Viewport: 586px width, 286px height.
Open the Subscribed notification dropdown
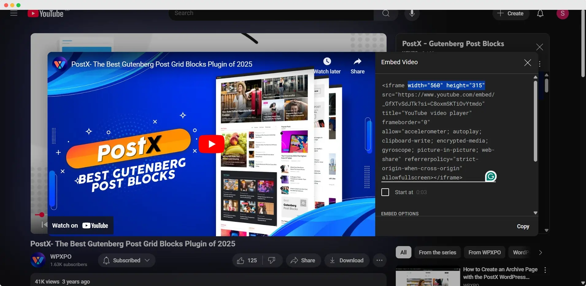[x=126, y=261]
